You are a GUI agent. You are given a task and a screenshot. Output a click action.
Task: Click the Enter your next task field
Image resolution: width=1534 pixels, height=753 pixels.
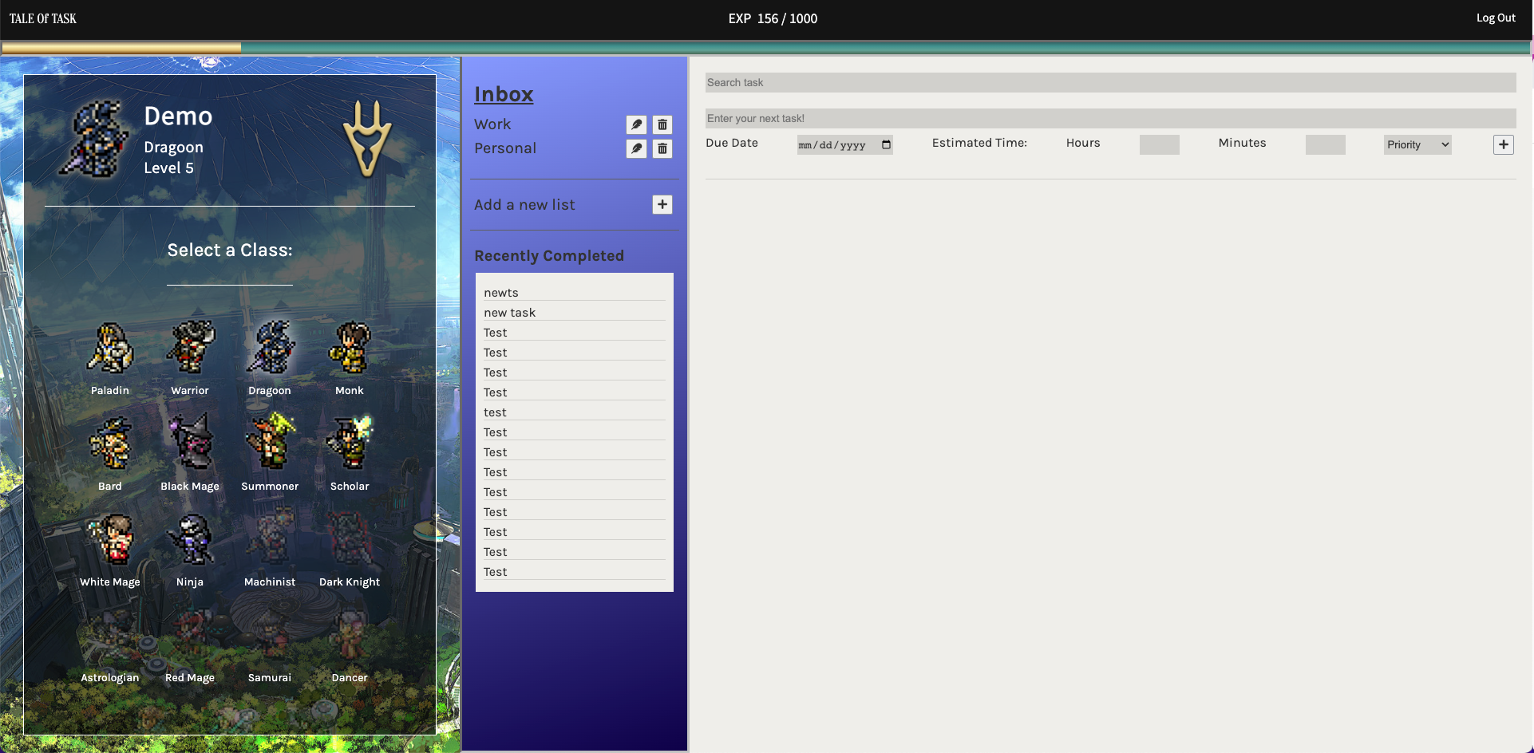(1110, 119)
